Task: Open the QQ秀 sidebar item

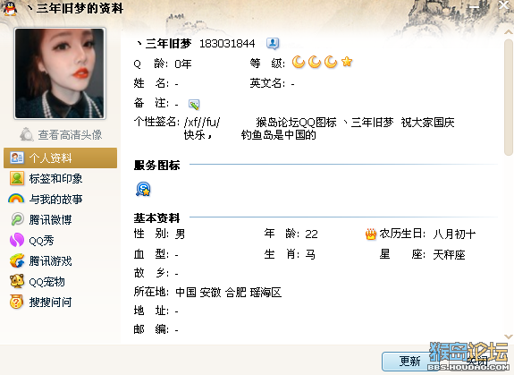Action: click(x=32, y=240)
